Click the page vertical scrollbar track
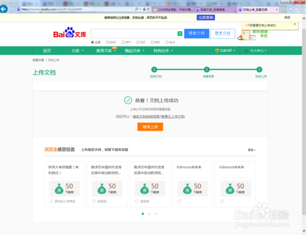 pyautogui.click(x=304, y=125)
